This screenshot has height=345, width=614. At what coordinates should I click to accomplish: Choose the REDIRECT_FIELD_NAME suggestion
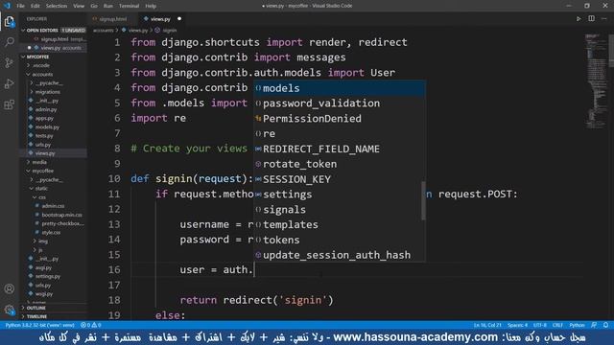[x=340, y=149]
